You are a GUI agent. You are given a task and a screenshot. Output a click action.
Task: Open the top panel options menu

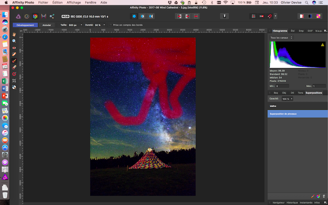(x=325, y=31)
